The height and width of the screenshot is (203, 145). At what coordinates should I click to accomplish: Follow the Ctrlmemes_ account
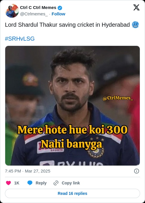point(58,14)
